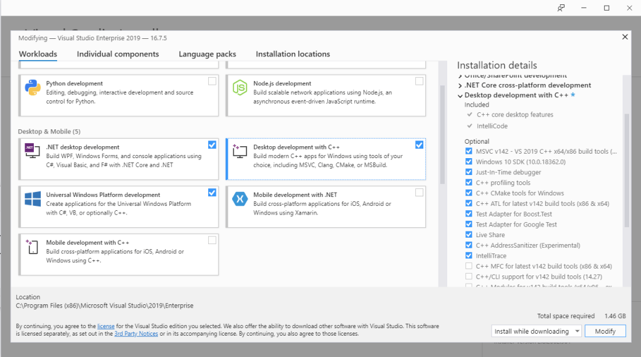Viewport: 641px width, 357px height.
Task: Click the Mobile development with C++ icon
Action: (33, 247)
